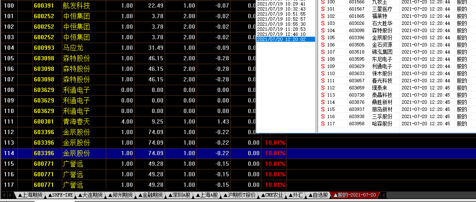Click the red S icon for 锦泓集团
476x202 pixels.
coord(323,52)
